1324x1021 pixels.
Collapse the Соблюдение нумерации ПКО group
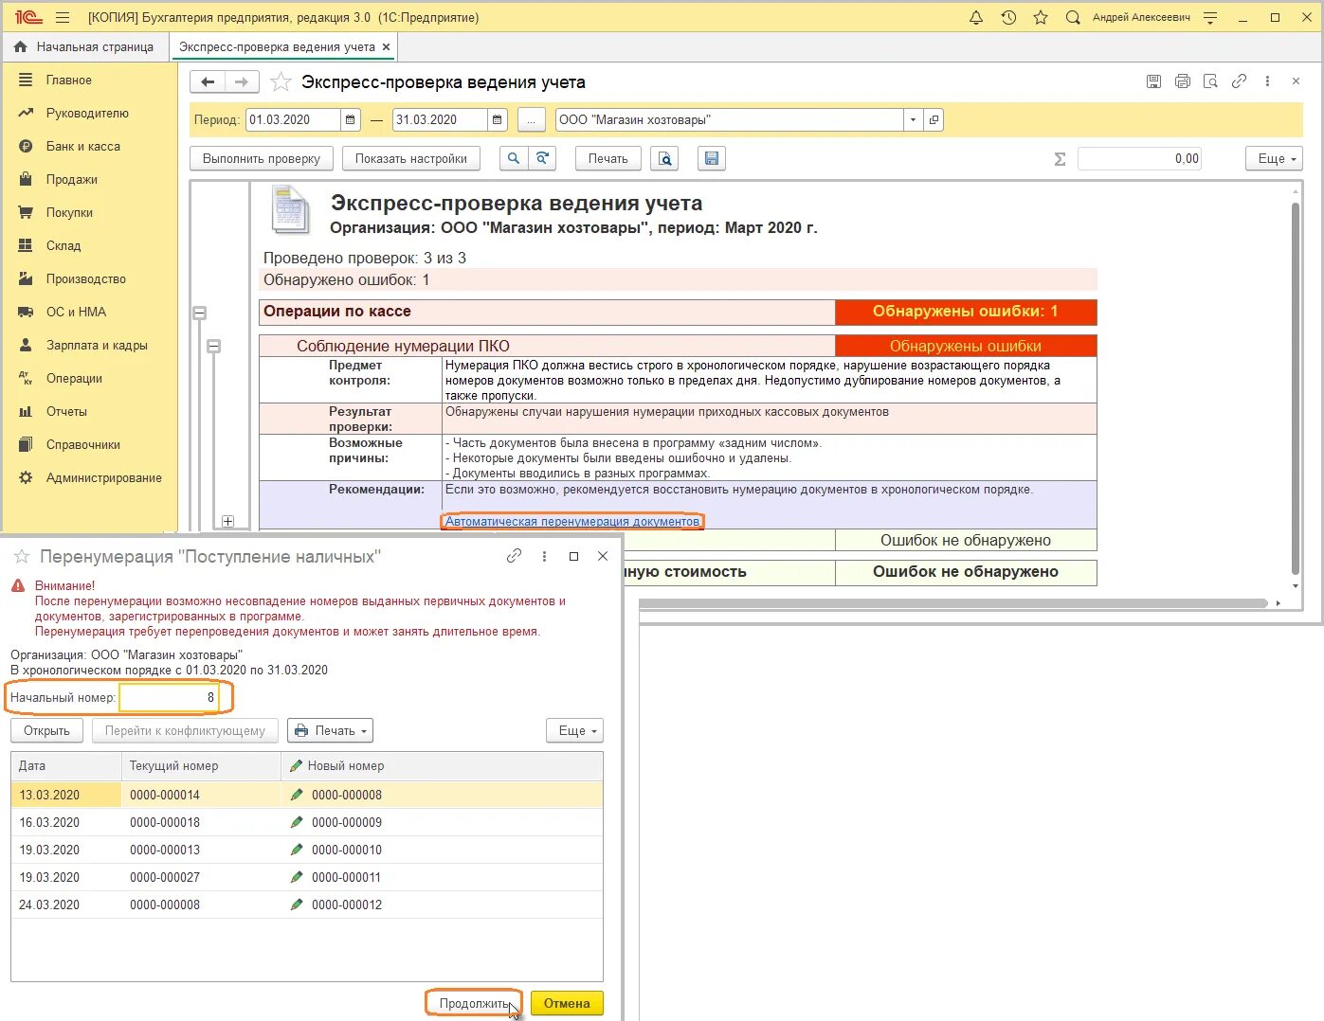[x=214, y=347]
